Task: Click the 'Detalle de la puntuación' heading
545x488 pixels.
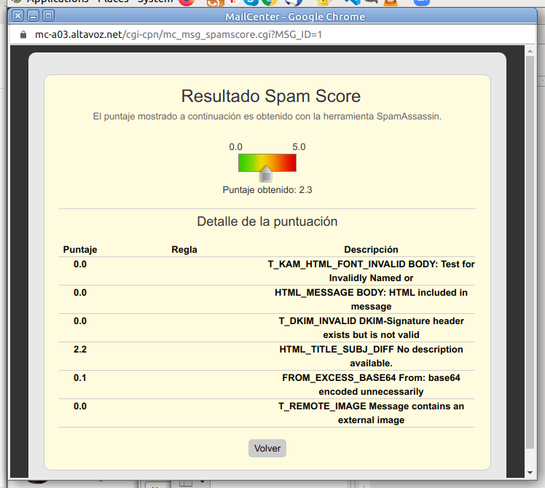Action: [267, 221]
